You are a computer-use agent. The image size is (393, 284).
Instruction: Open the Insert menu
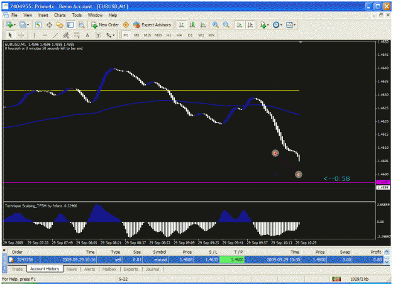[x=43, y=15]
